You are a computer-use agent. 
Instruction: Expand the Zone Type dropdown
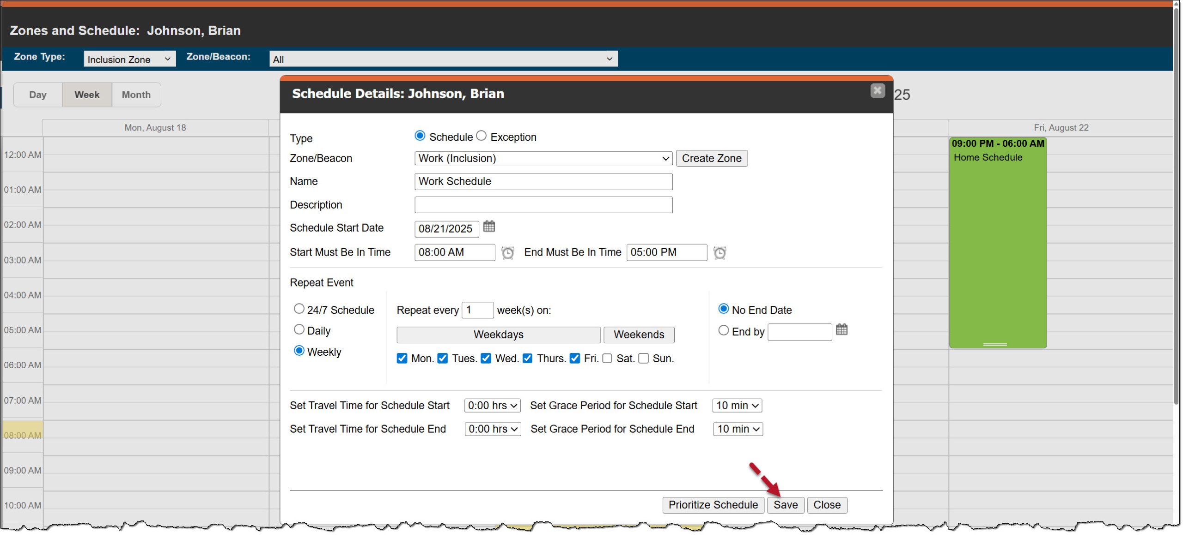pyautogui.click(x=129, y=59)
